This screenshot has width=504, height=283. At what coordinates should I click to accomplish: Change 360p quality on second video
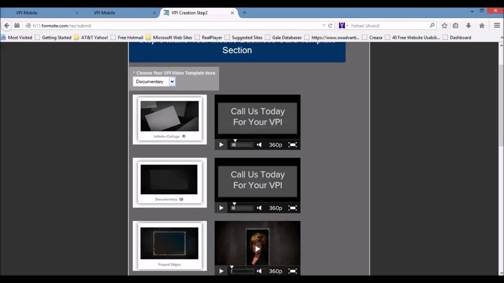pyautogui.click(x=276, y=208)
